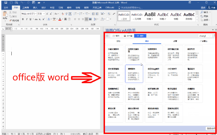Click the Show paragraph marks icon
The height and width of the screenshot is (135, 217).
point(114,14)
